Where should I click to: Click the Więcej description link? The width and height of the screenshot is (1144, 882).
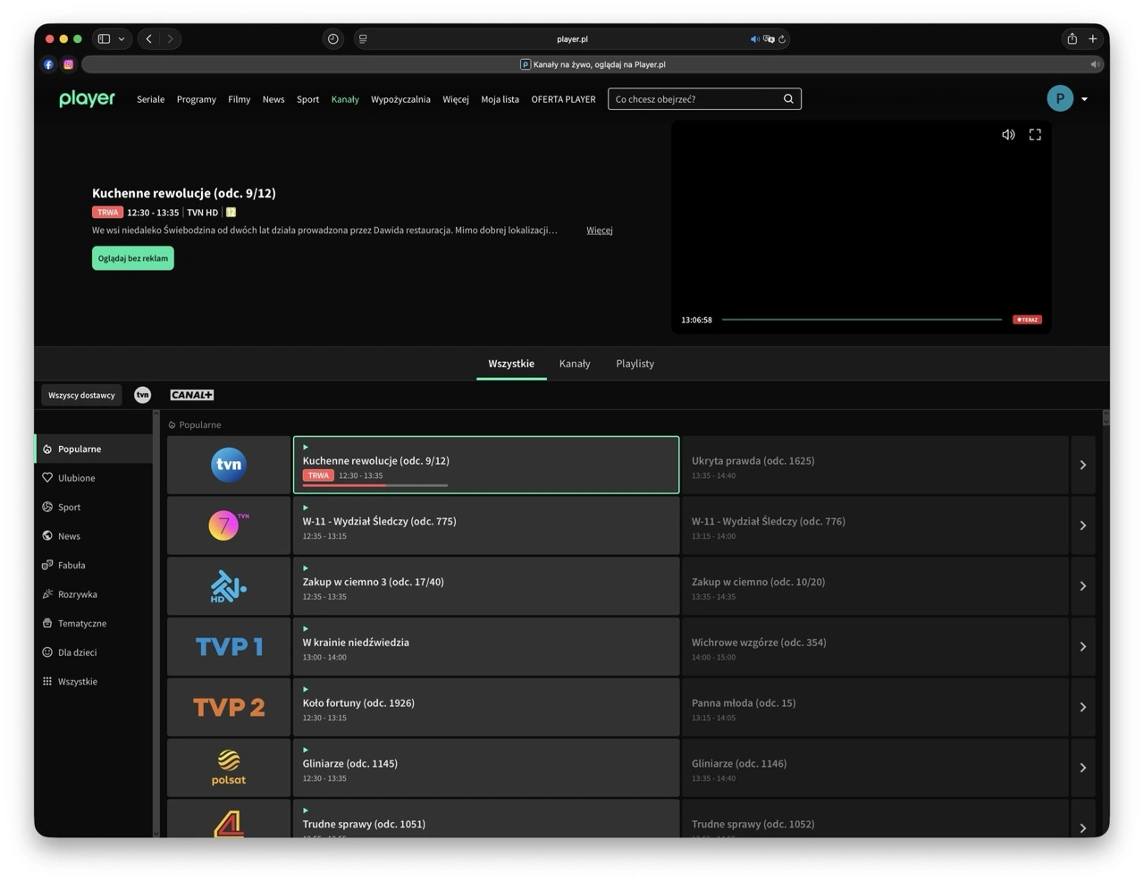[x=599, y=231]
